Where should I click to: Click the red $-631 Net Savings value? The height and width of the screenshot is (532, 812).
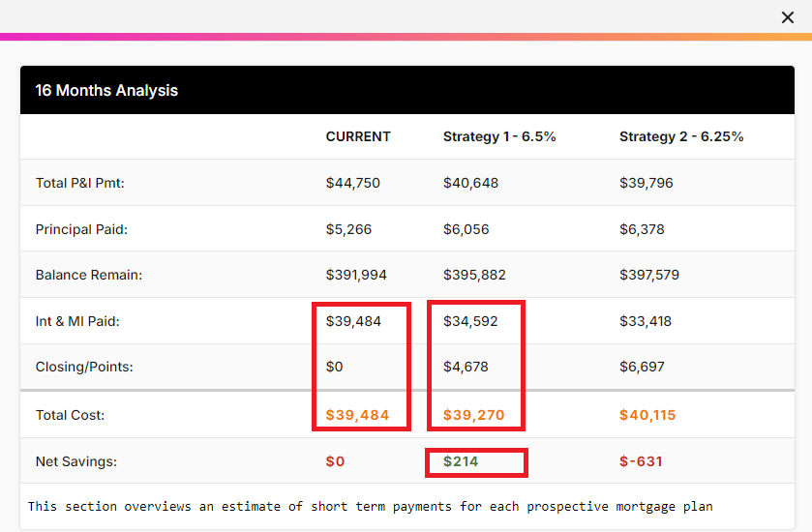[641, 461]
